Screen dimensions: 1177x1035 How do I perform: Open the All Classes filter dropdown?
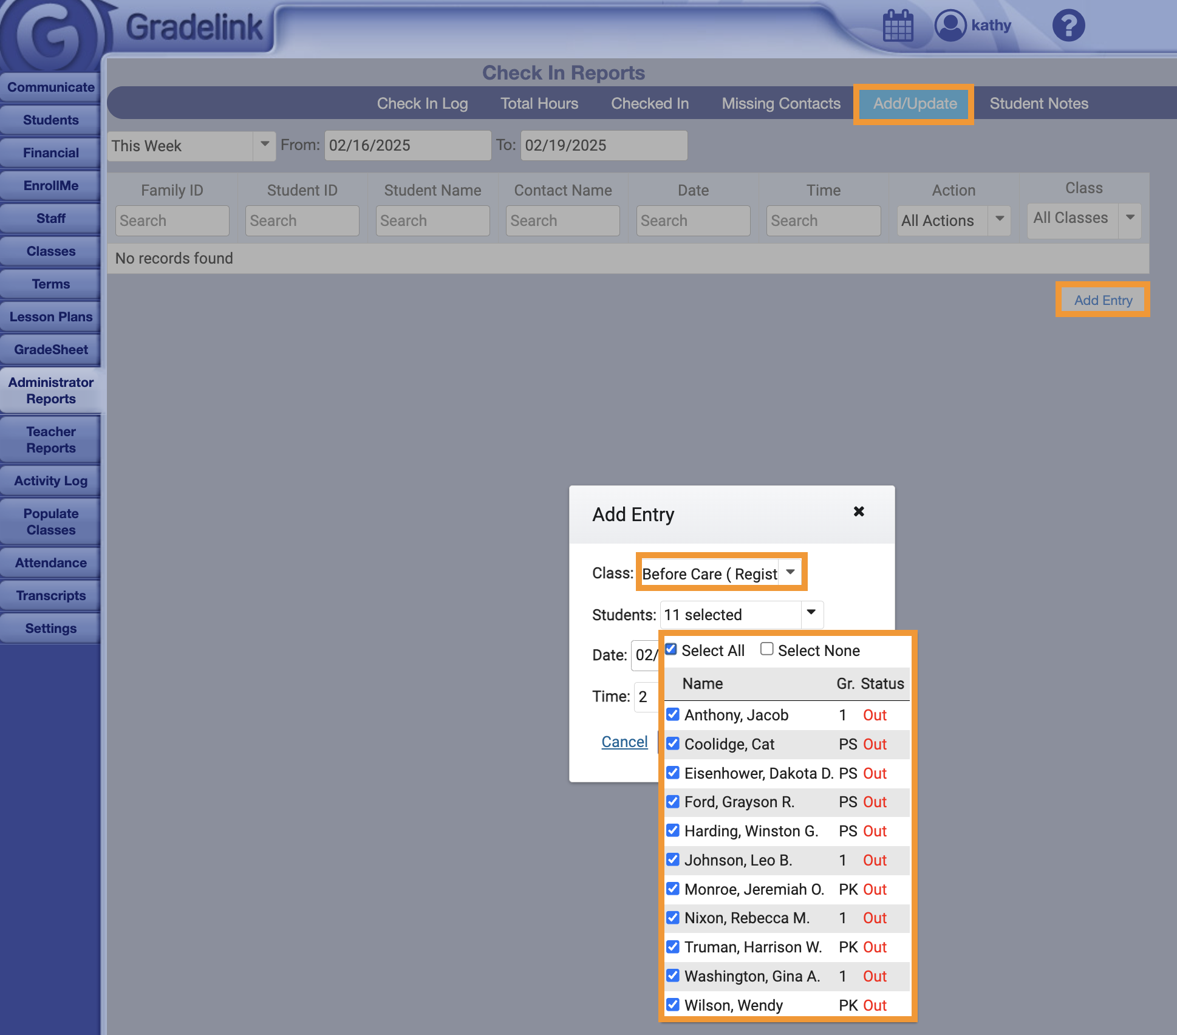pos(1130,218)
